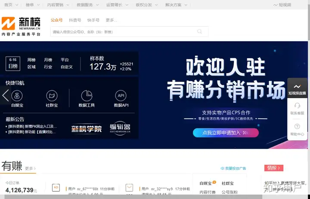The height and width of the screenshot is (199, 310).
Task: Click the red 情报 button
Action: coord(274,168)
